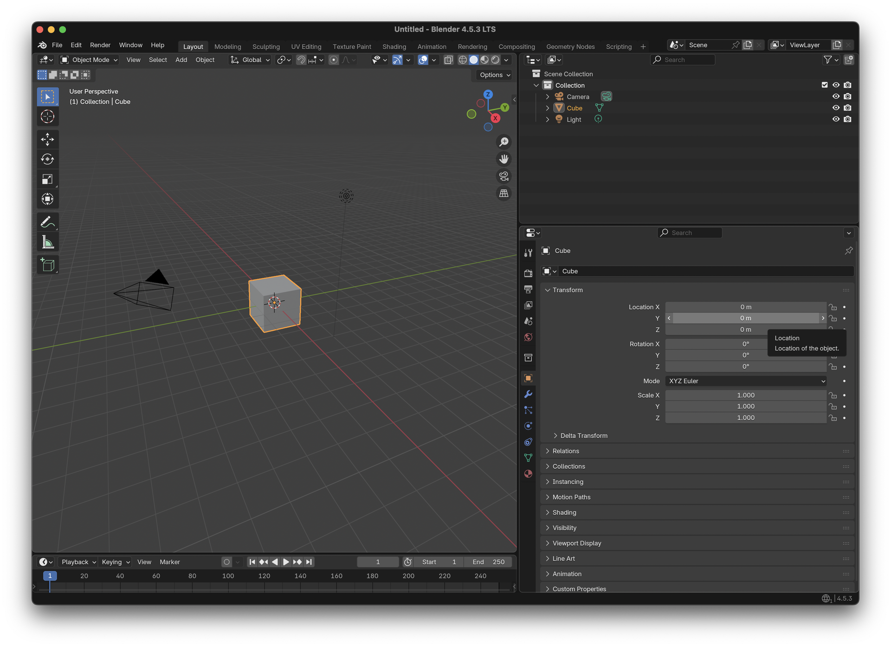This screenshot has width=891, height=647.
Task: Play the animation forward
Action: click(286, 562)
